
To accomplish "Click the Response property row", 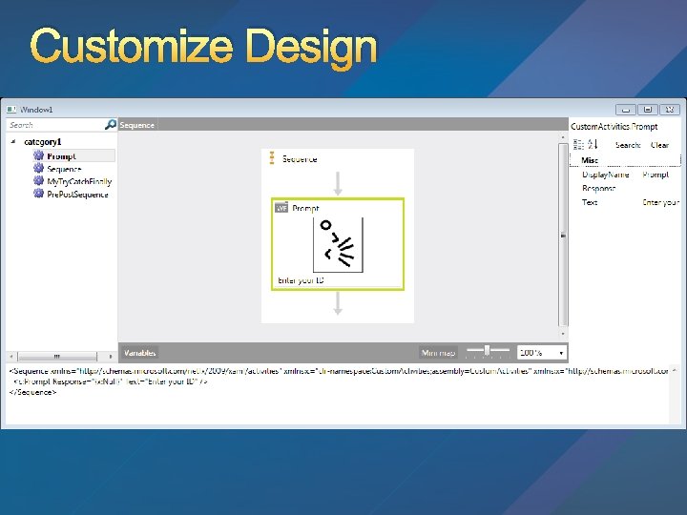I will (x=626, y=188).
